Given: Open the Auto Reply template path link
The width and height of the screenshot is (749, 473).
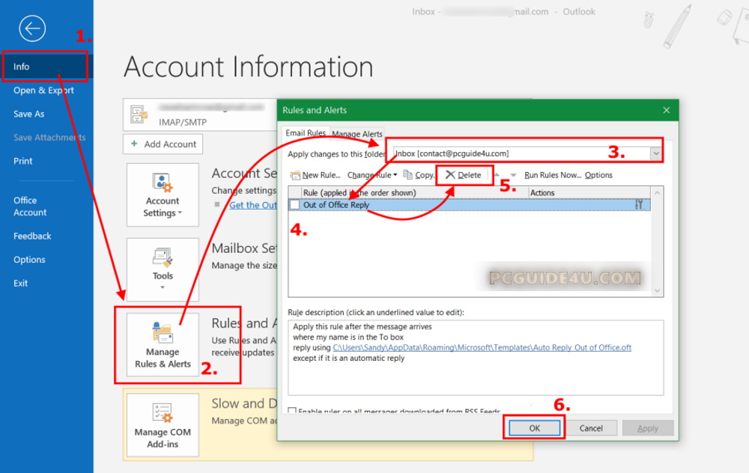Looking at the screenshot, I should click(482, 348).
